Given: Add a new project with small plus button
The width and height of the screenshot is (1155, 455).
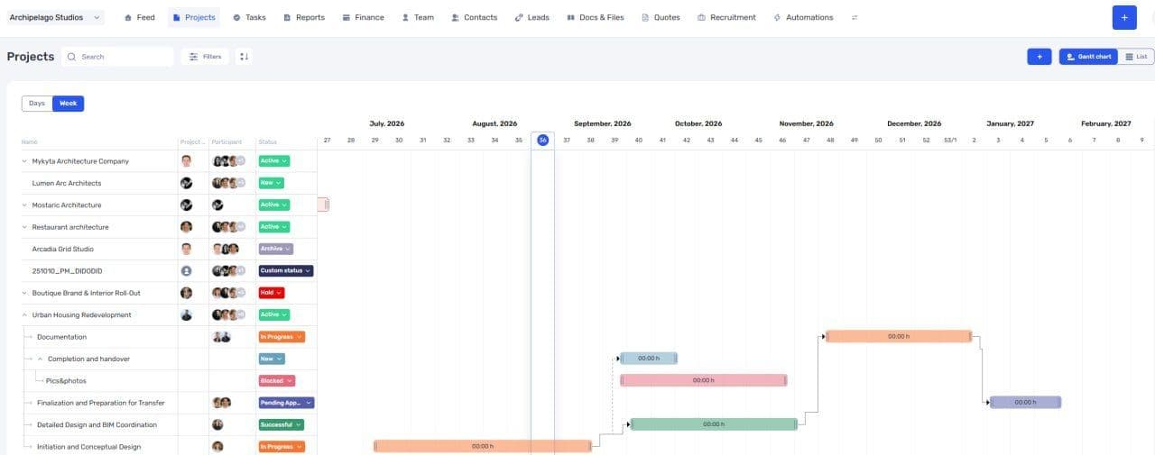Looking at the screenshot, I should [1039, 57].
